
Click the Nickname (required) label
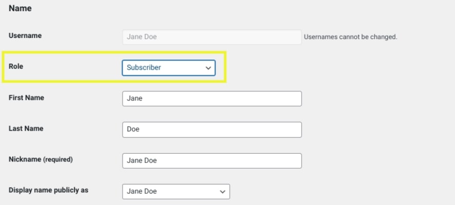pyautogui.click(x=41, y=159)
